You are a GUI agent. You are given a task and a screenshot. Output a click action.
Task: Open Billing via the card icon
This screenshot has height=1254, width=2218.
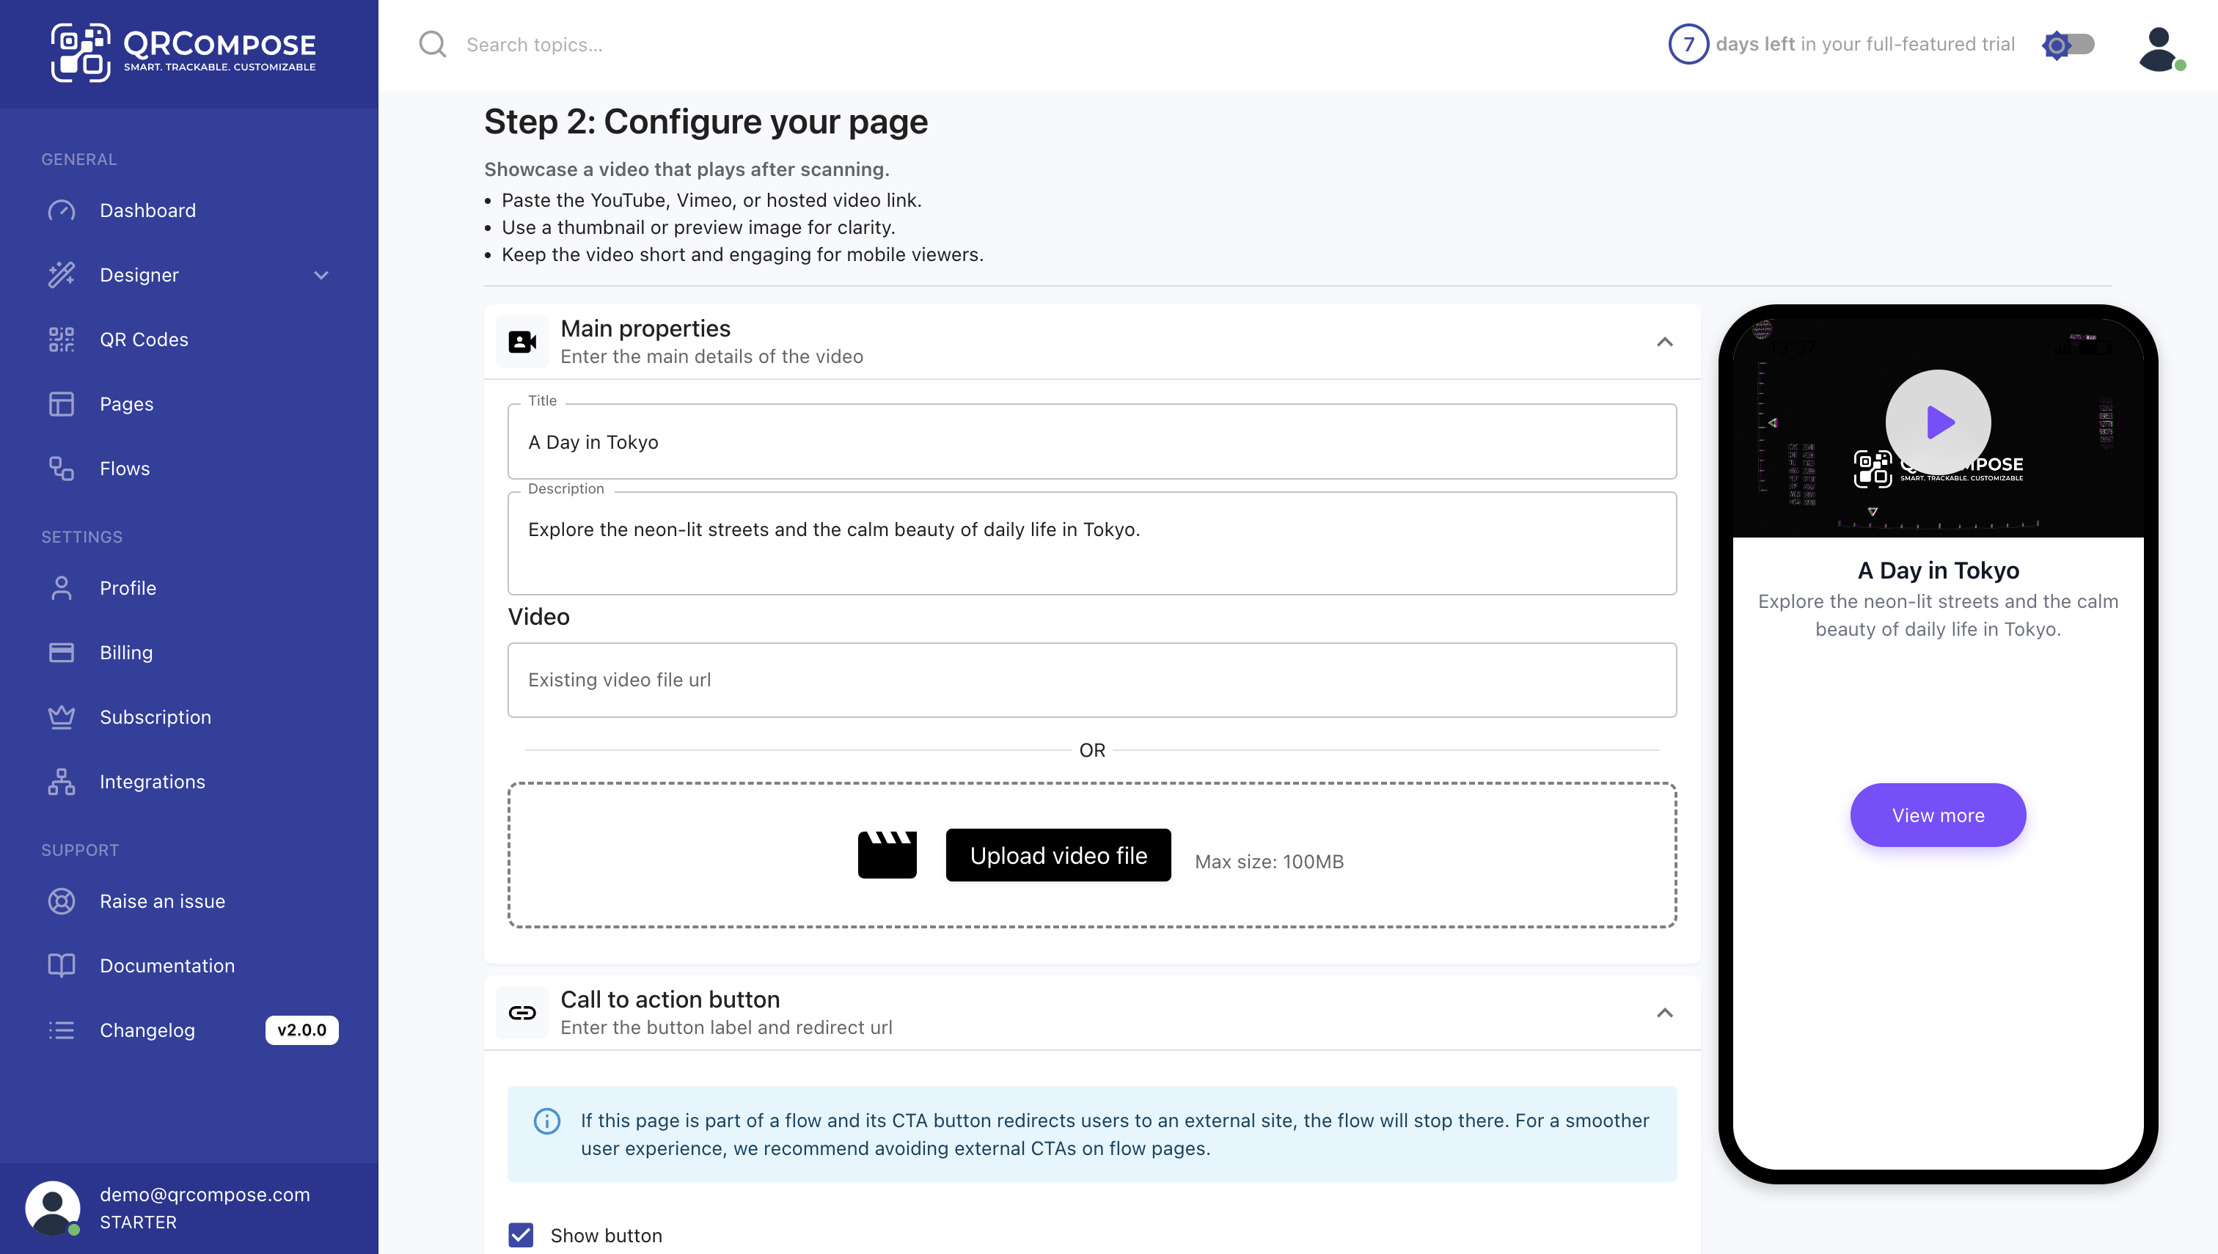tap(61, 652)
